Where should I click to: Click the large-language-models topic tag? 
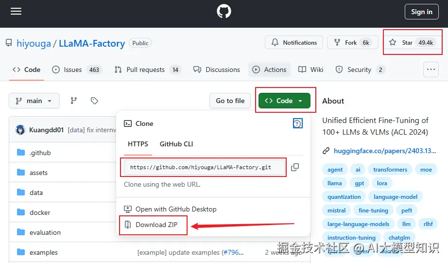click(358, 224)
